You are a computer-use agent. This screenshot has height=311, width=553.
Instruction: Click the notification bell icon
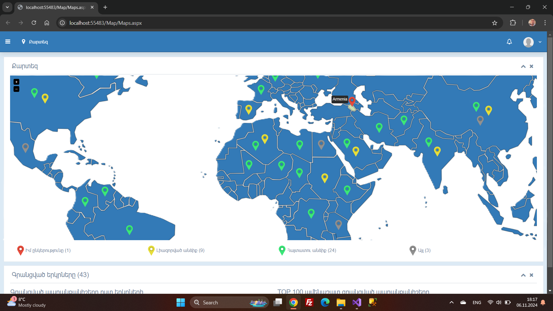[509, 42]
